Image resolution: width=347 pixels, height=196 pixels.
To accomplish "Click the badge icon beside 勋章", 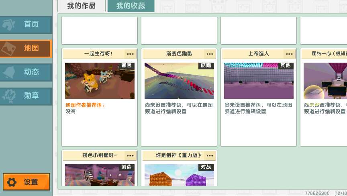I will point(9,96).
